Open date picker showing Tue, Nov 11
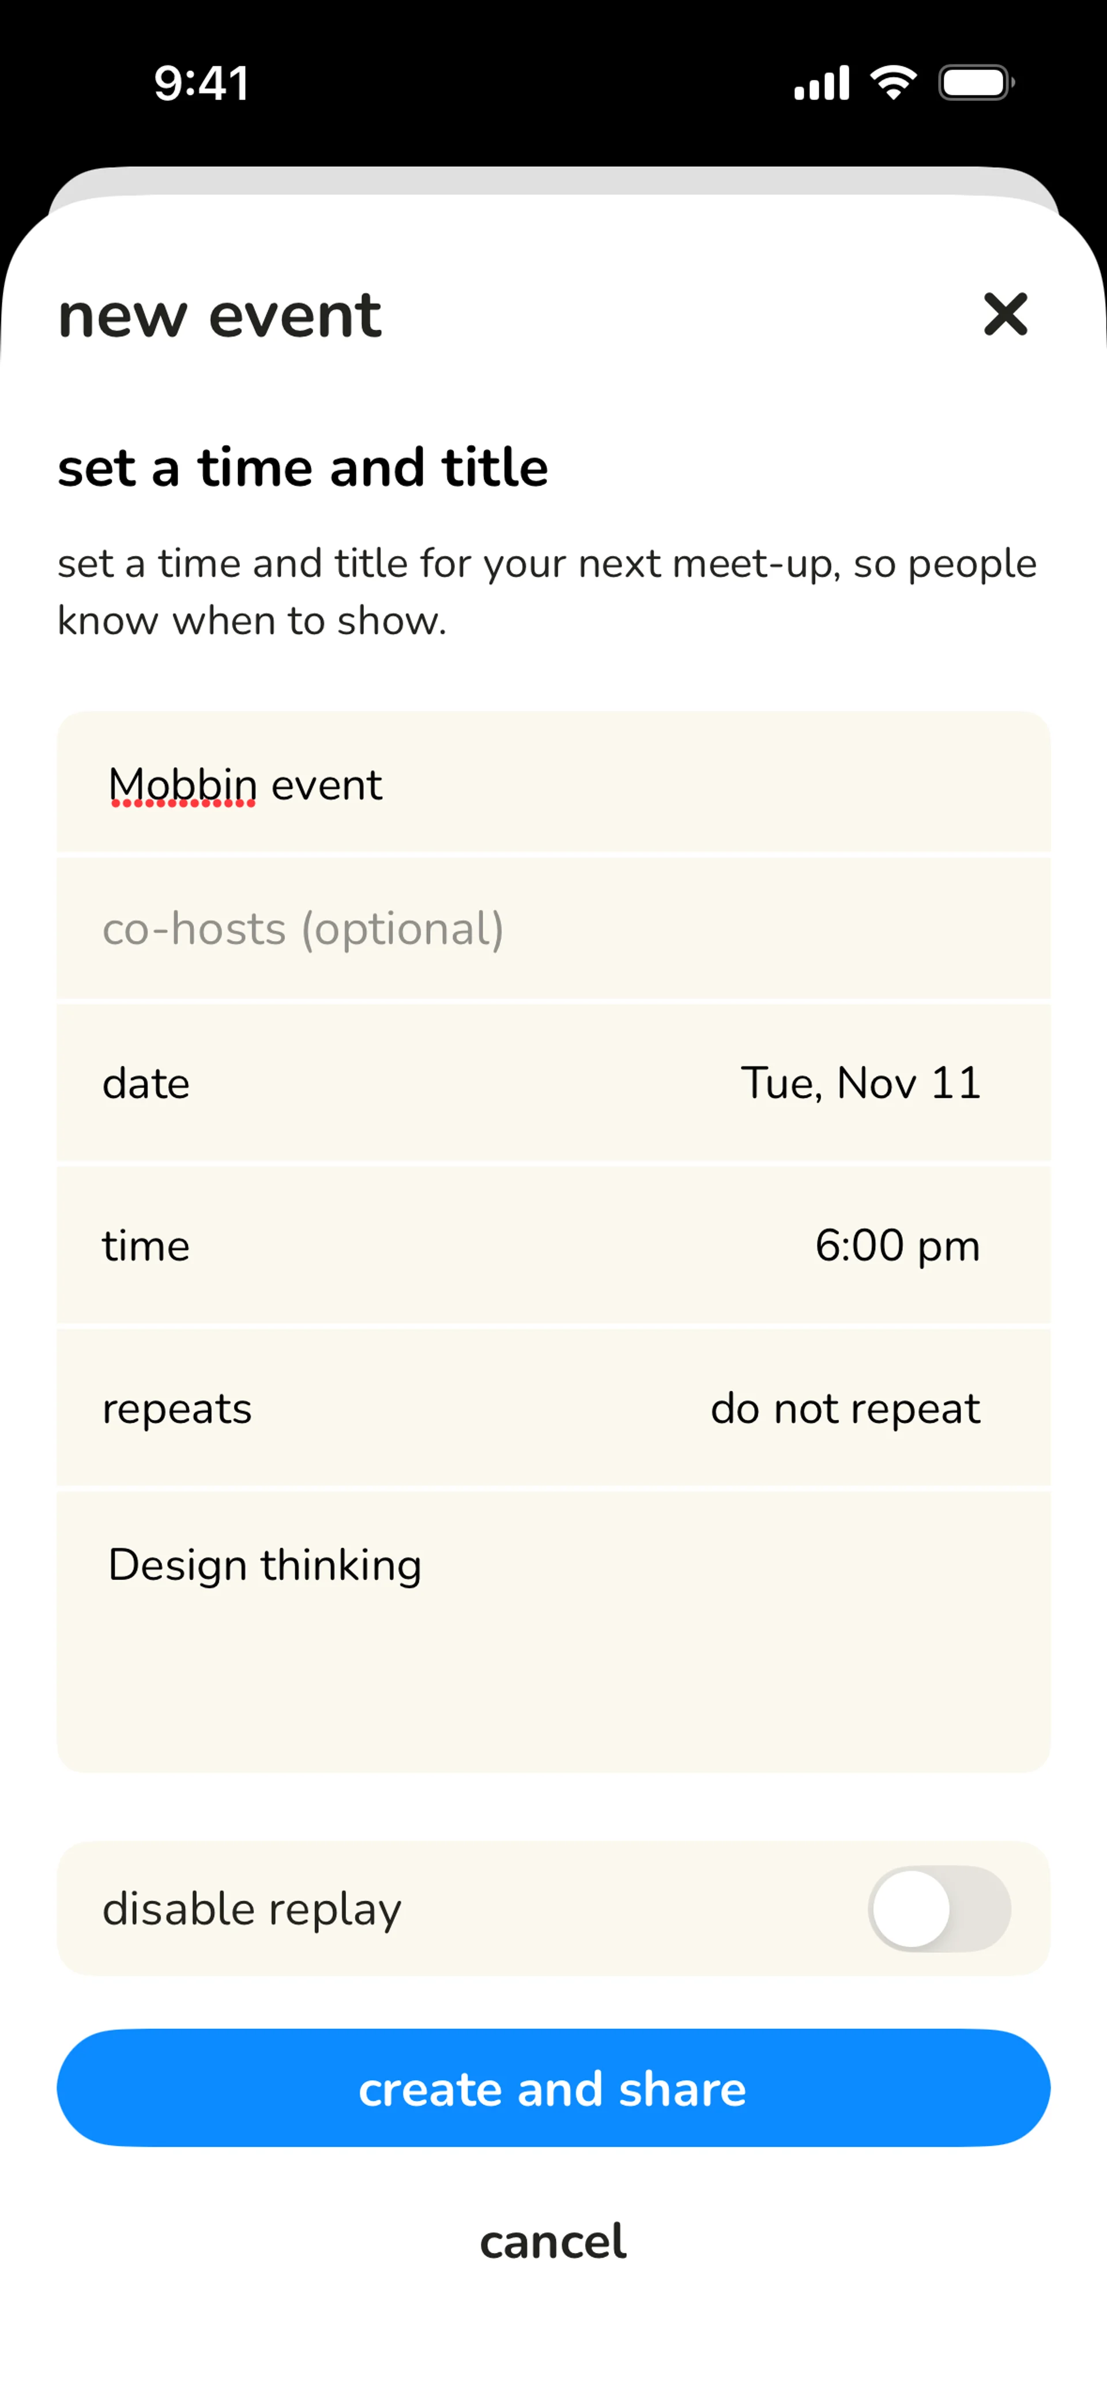The image size is (1107, 2400). coord(860,1082)
